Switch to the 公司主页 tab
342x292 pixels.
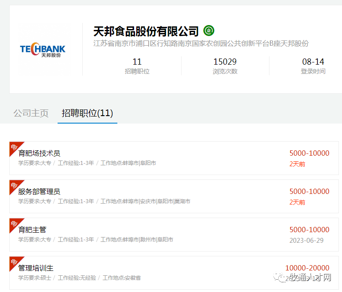(x=31, y=113)
